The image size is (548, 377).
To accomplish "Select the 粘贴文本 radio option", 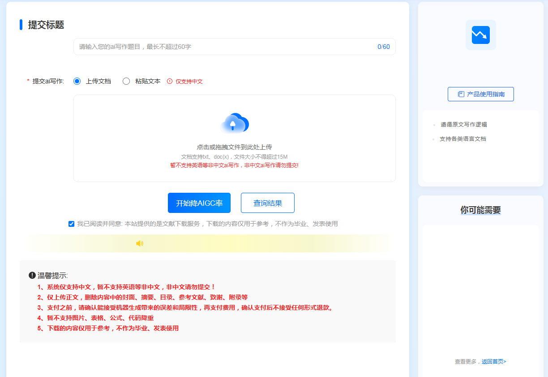I will point(126,81).
